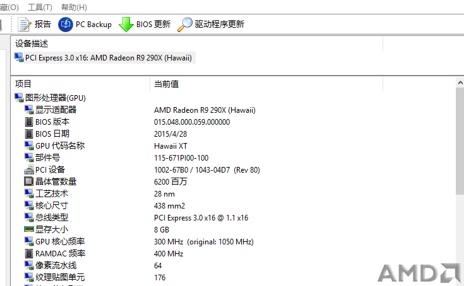Click the icon beside GPU 核心频率
Viewport: 464px width, 286px height.
(29, 241)
